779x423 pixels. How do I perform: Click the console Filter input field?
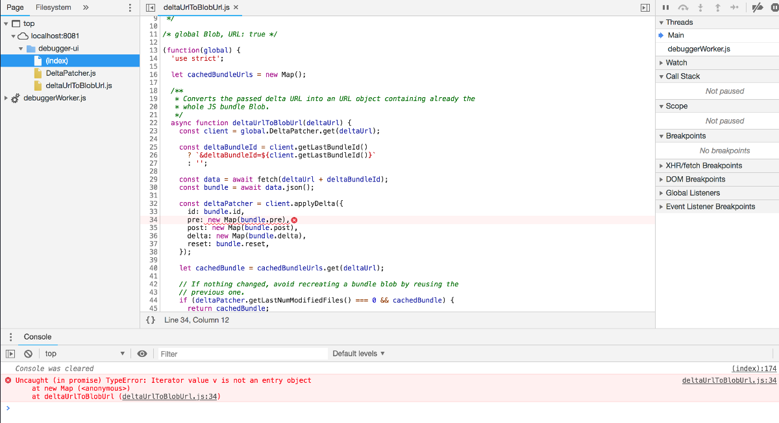[x=243, y=354]
